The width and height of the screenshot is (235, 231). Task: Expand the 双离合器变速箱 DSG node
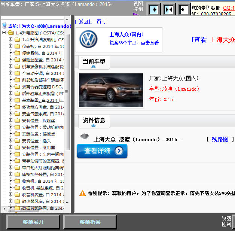(x=10, y=86)
